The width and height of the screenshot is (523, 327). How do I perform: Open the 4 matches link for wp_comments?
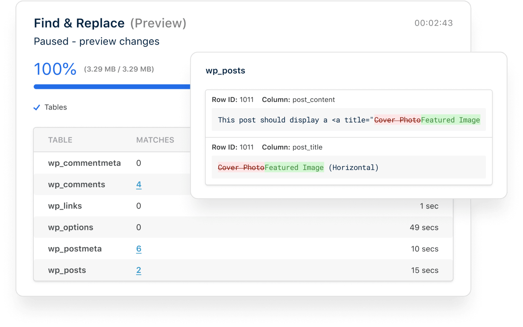pos(139,185)
